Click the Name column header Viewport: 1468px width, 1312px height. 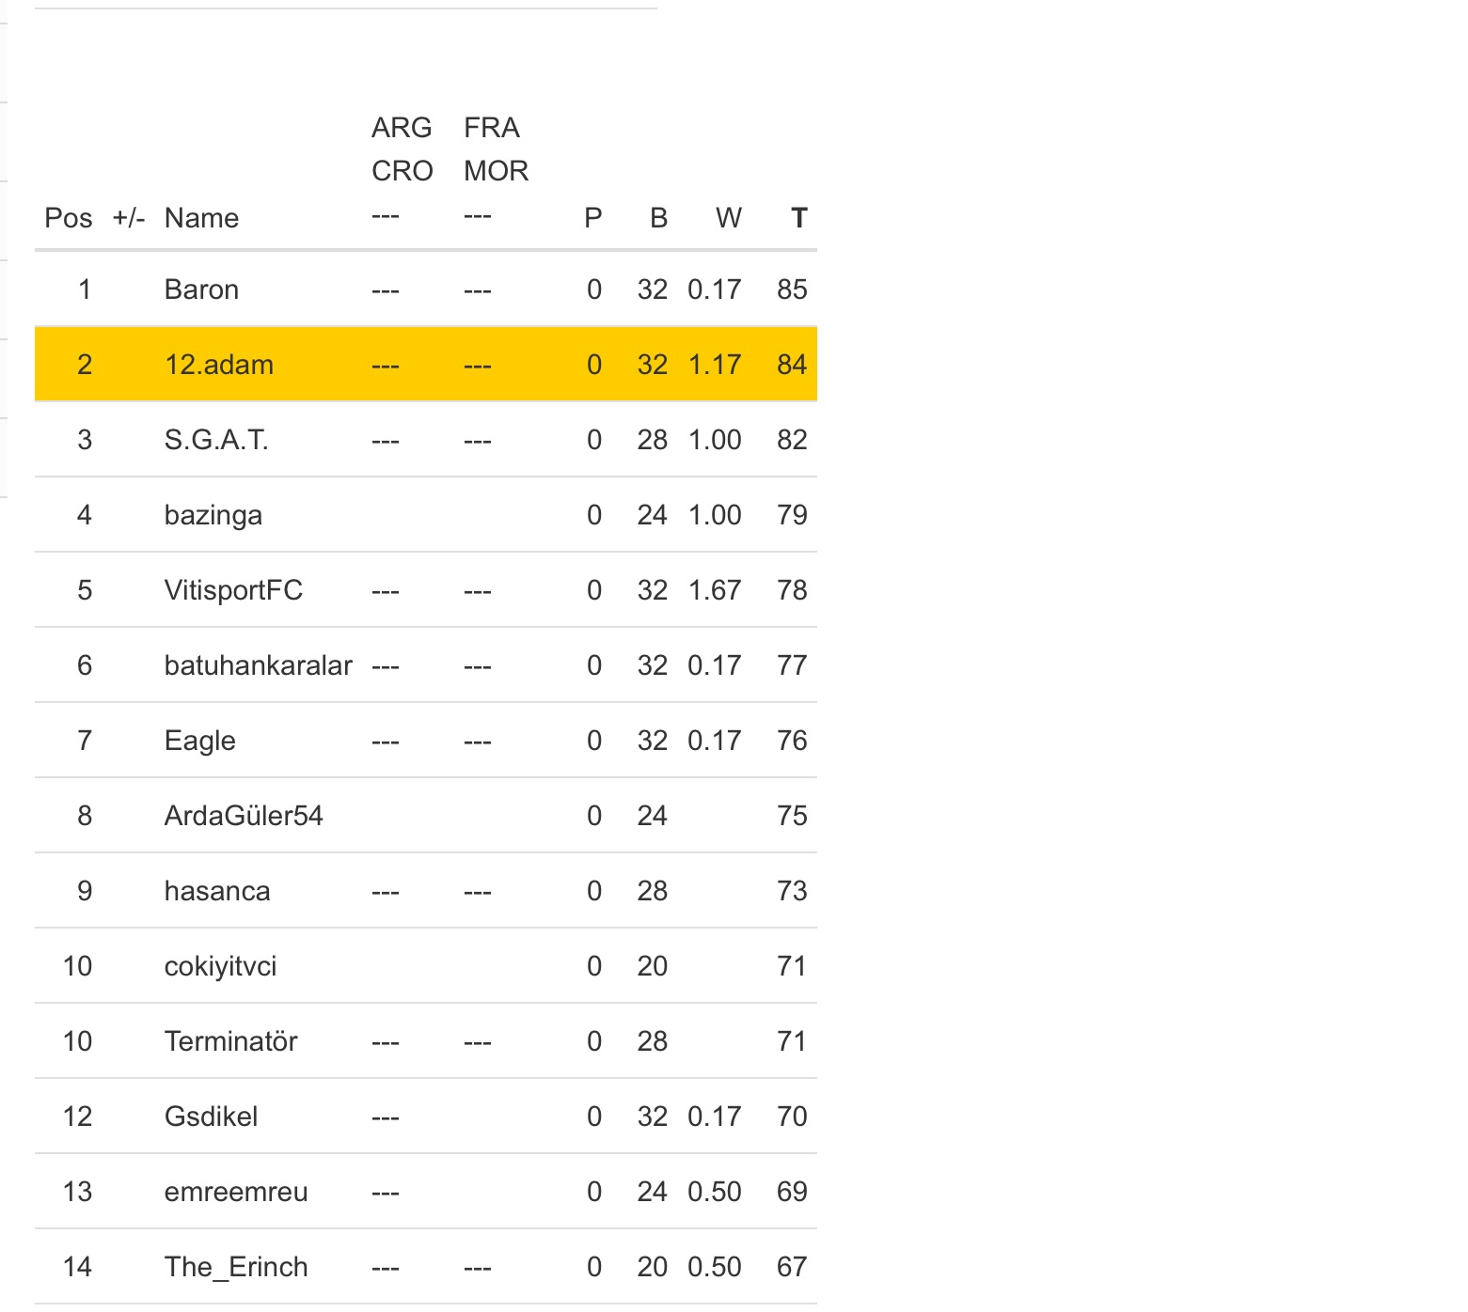pos(201,218)
